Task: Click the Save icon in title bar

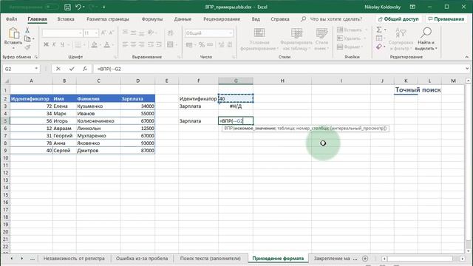Action: coord(67,7)
